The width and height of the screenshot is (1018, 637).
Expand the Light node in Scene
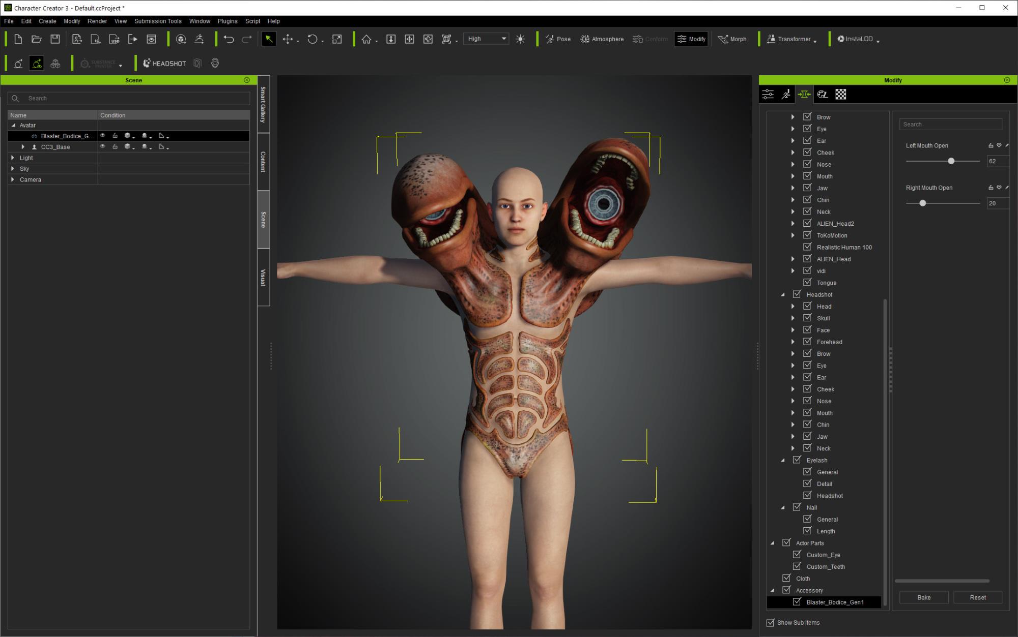(x=13, y=158)
